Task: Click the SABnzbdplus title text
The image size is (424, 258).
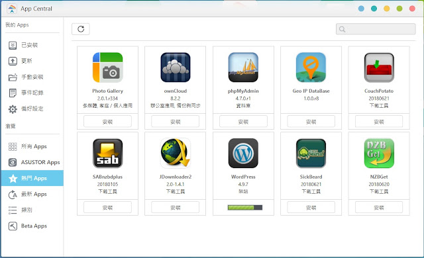Action: [x=107, y=177]
